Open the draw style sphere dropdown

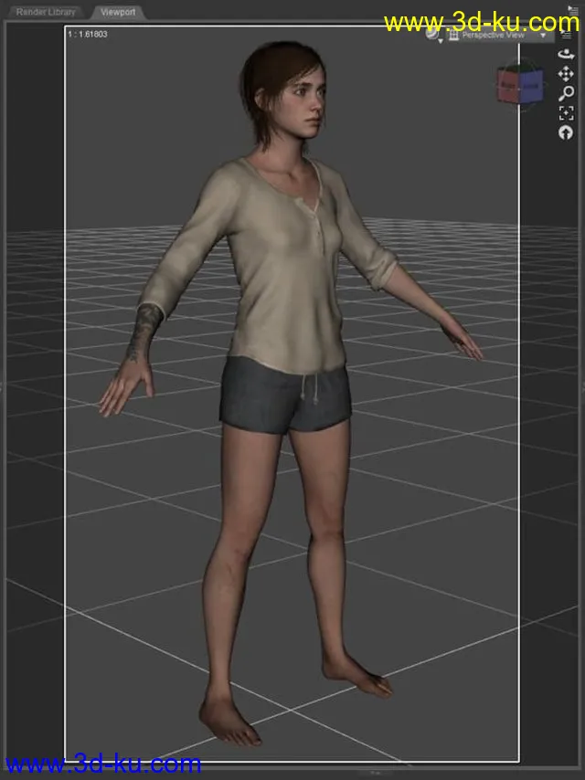point(434,35)
